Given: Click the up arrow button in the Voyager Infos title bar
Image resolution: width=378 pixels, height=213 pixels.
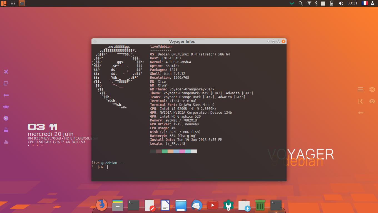Looking at the screenshot, I should click(268, 41).
